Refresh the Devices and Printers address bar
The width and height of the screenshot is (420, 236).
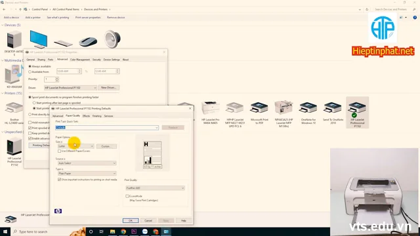pos(367,9)
